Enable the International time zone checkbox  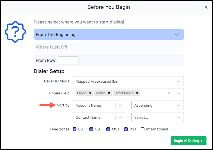coord(143,129)
